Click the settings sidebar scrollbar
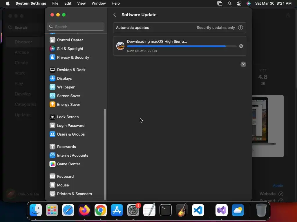 tap(105, 154)
